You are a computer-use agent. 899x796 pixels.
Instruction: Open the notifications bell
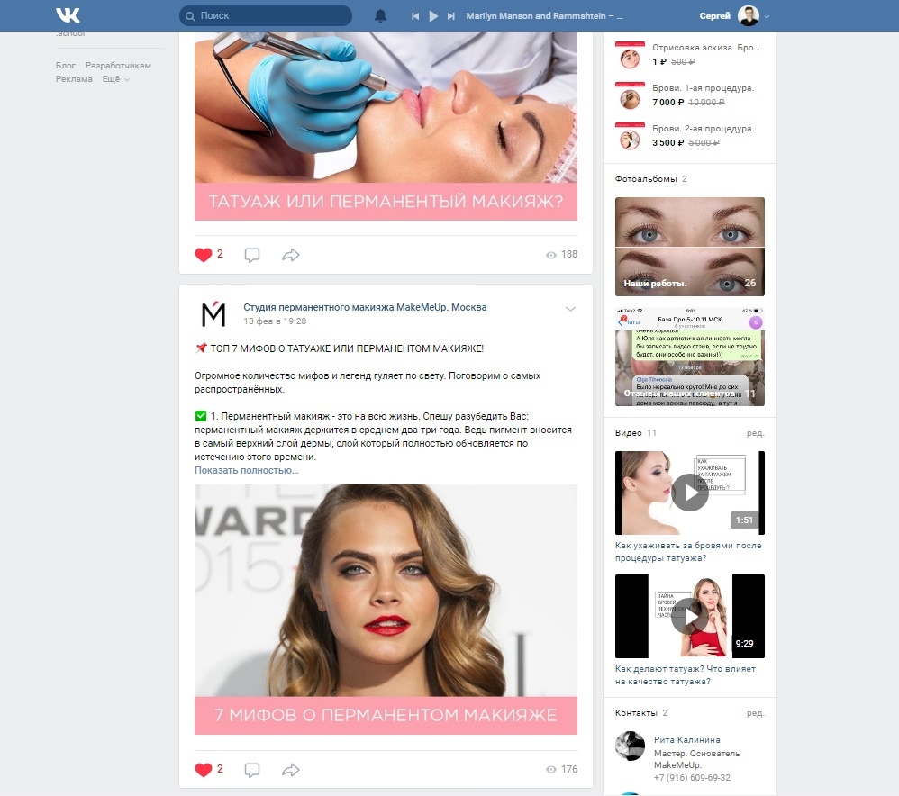tap(380, 16)
